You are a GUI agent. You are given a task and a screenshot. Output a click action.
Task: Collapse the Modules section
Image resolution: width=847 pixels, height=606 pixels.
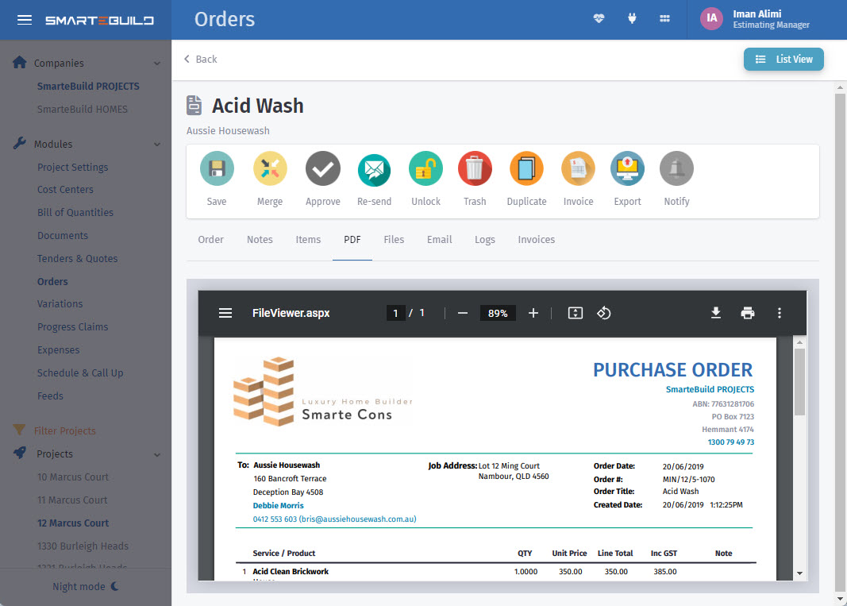click(x=157, y=145)
